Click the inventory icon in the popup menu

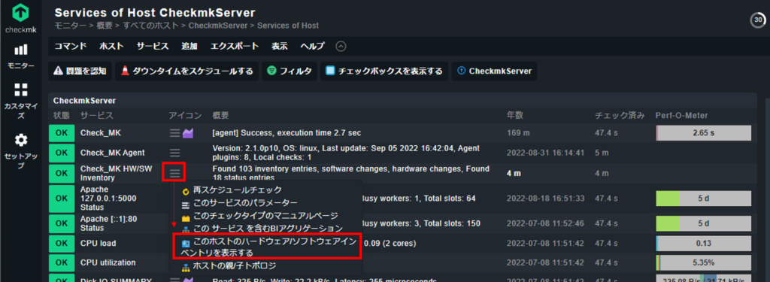point(186,243)
